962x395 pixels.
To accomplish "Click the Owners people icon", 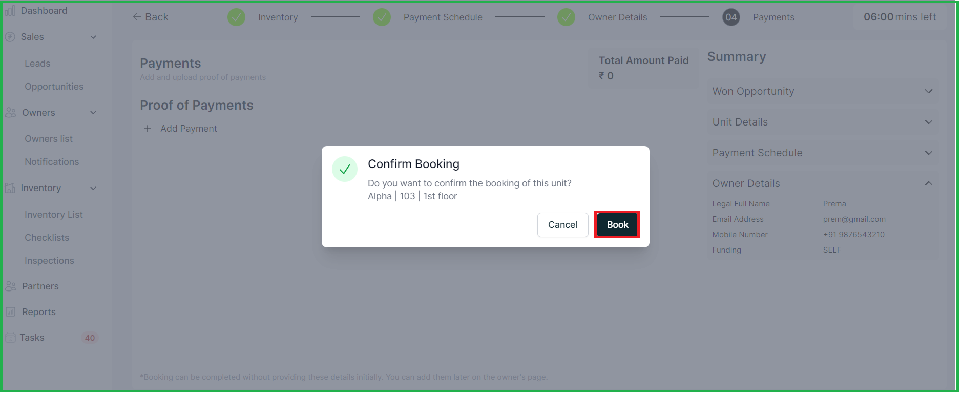I will (x=10, y=113).
